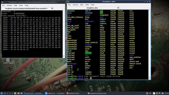Click the 'rfkill' entry in listing
This screenshot has height=95, width=169.
click(88, 74)
